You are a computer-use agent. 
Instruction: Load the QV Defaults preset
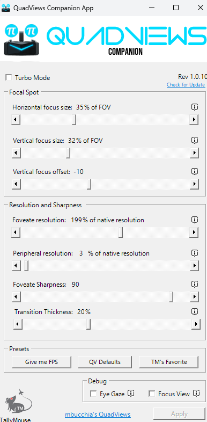(x=105, y=362)
